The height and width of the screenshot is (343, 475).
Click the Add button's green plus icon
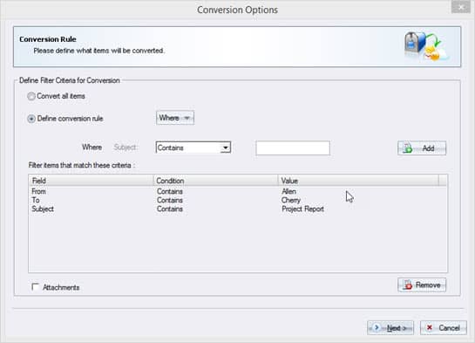[407, 148]
